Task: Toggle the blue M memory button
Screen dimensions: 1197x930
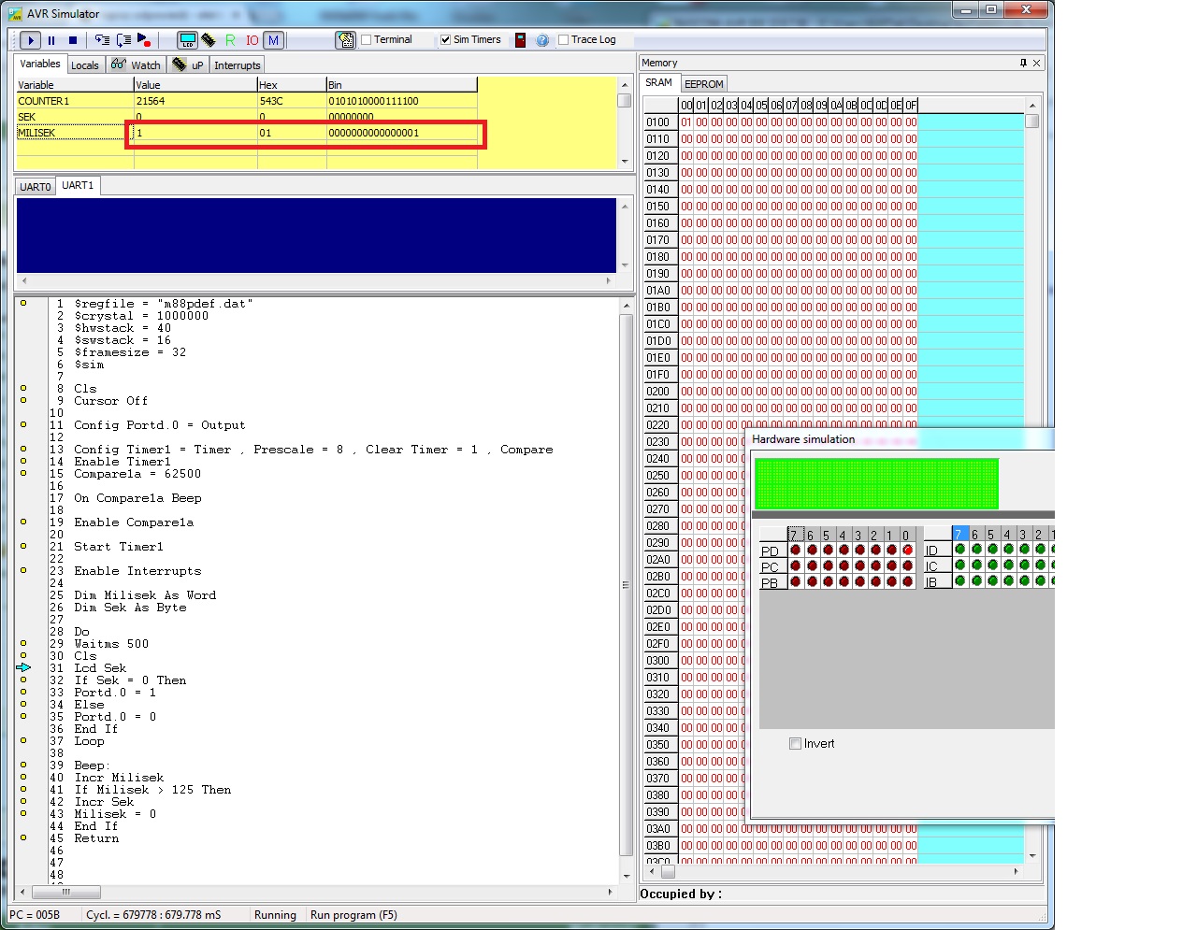Action: (273, 40)
